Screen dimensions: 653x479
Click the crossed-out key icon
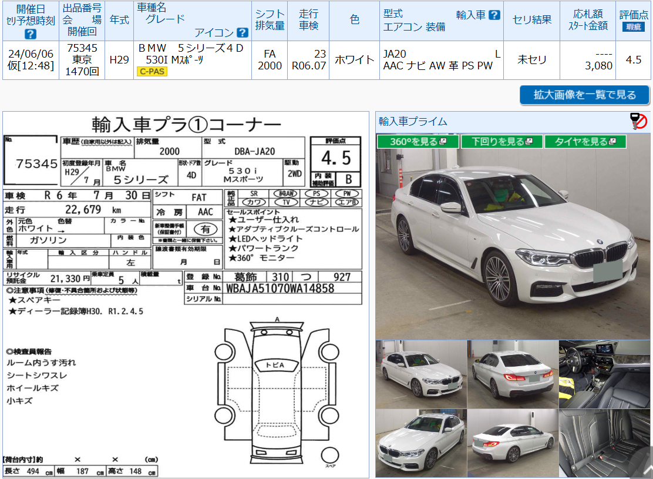coord(638,121)
